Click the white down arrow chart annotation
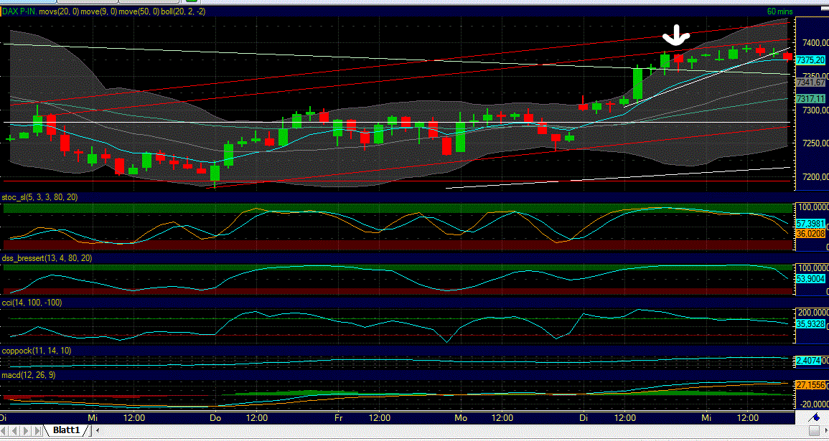 675,34
